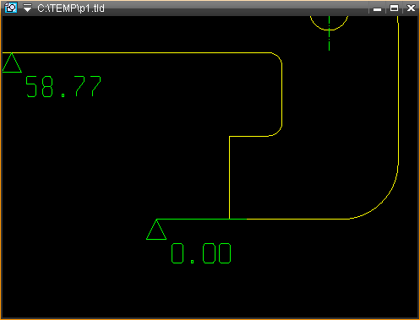The image size is (420, 320).
Task: Select the 0.00 dimension text
Action: click(x=201, y=253)
